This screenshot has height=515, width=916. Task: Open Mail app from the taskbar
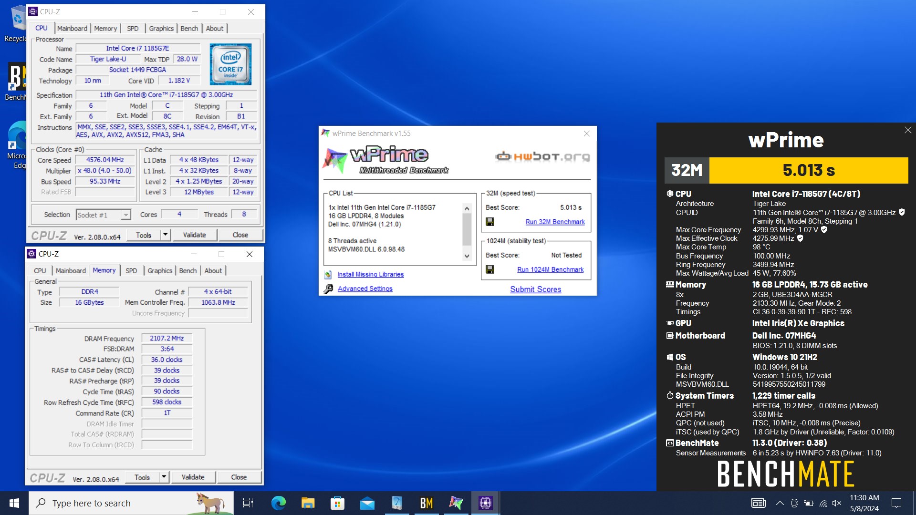pyautogui.click(x=367, y=503)
